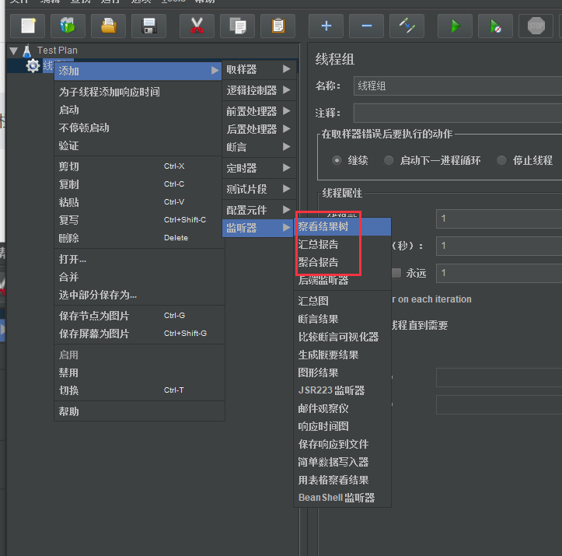Expand the 断言 submenu
The height and width of the screenshot is (556, 562).
259,147
